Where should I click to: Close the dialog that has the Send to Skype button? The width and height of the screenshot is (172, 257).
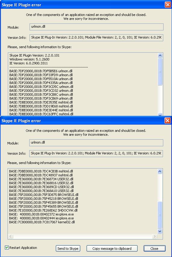[x=167, y=121]
